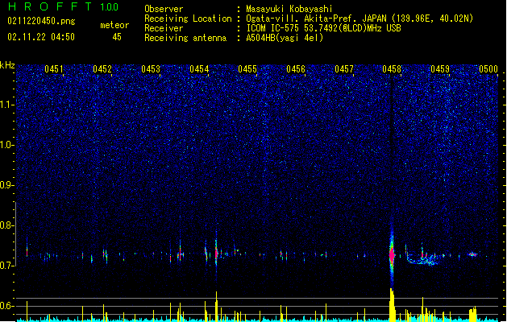Click the 0451 time marker
507x322 pixels.
pyautogui.click(x=54, y=68)
